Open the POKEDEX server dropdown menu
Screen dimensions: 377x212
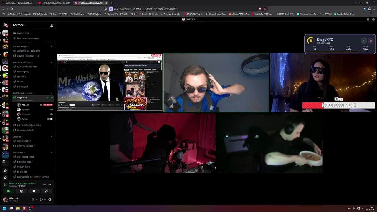click(x=19, y=25)
